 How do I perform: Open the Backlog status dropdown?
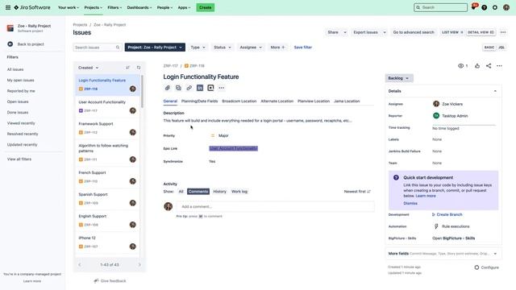pyautogui.click(x=398, y=78)
